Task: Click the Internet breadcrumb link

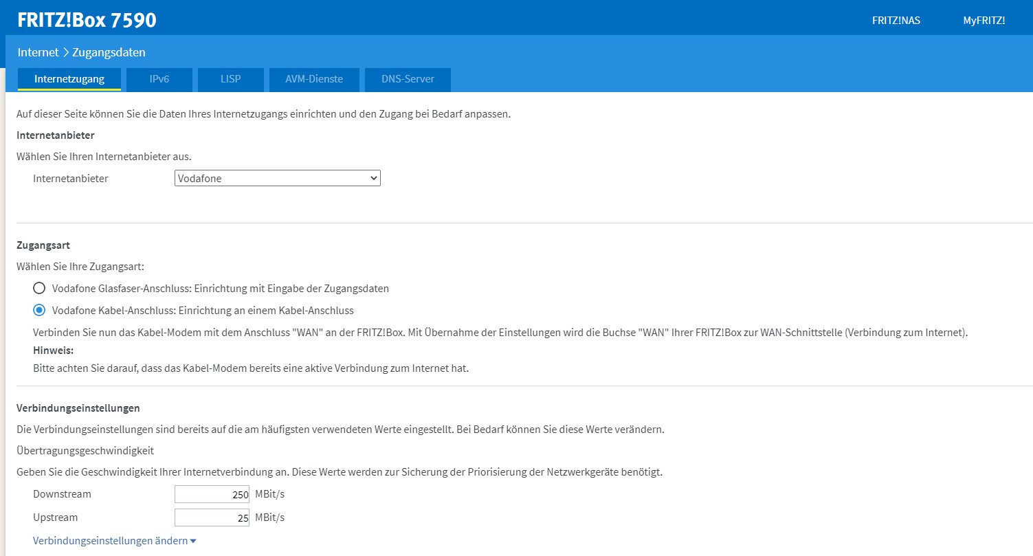Action: [x=38, y=52]
